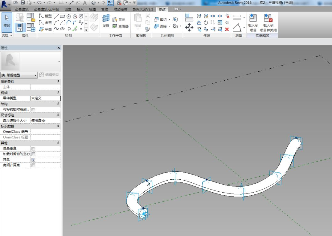Click the 显示 work plane button

[119, 20]
